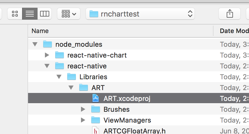Click the date cell of ARTCGFloatArray.h
Image resolution: width=249 pixels, height=134 pixels.
click(x=234, y=131)
